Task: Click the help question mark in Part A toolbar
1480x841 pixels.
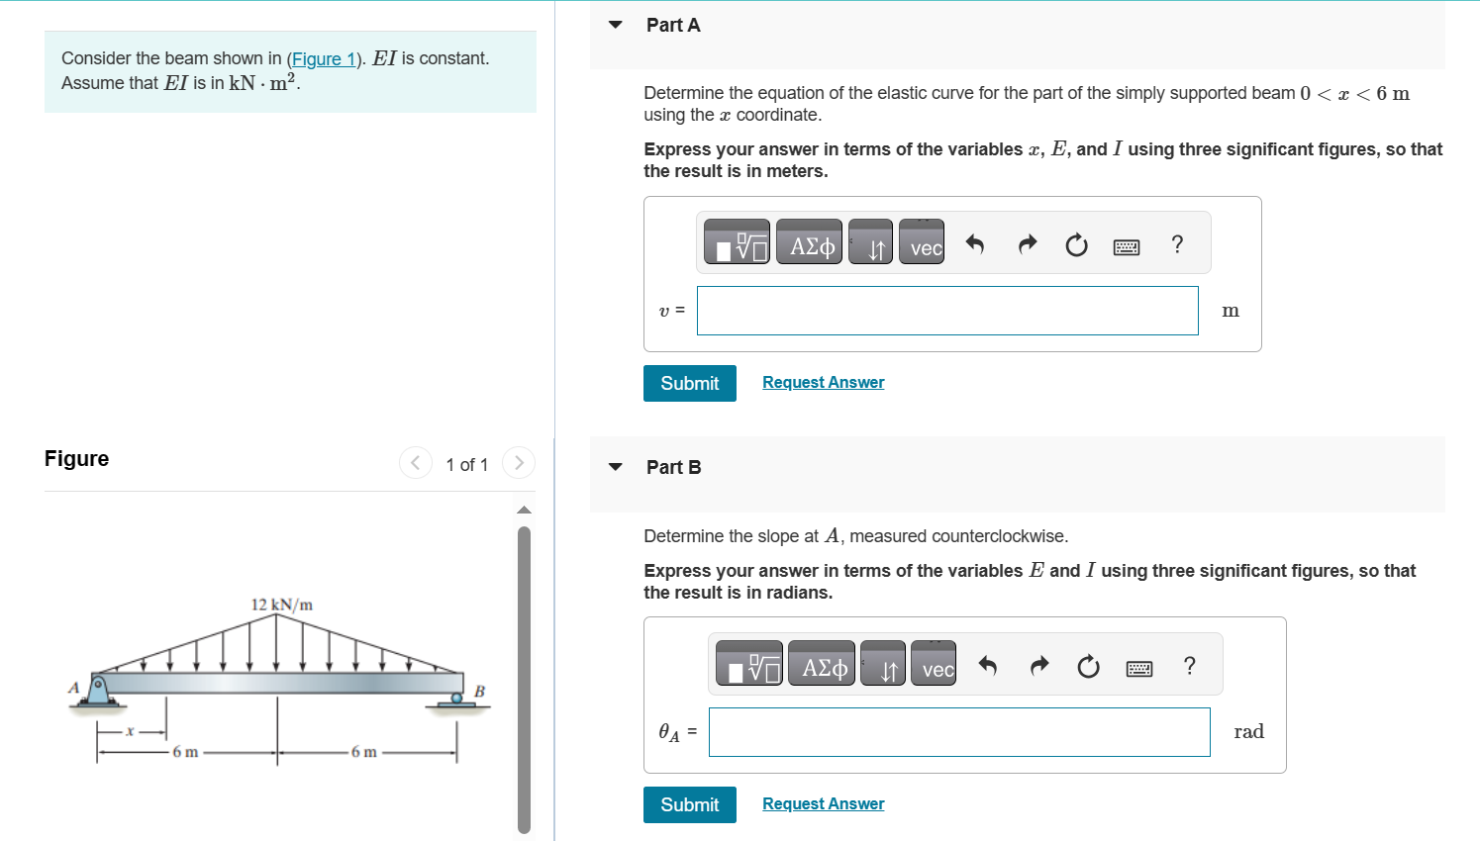Action: (x=1176, y=243)
